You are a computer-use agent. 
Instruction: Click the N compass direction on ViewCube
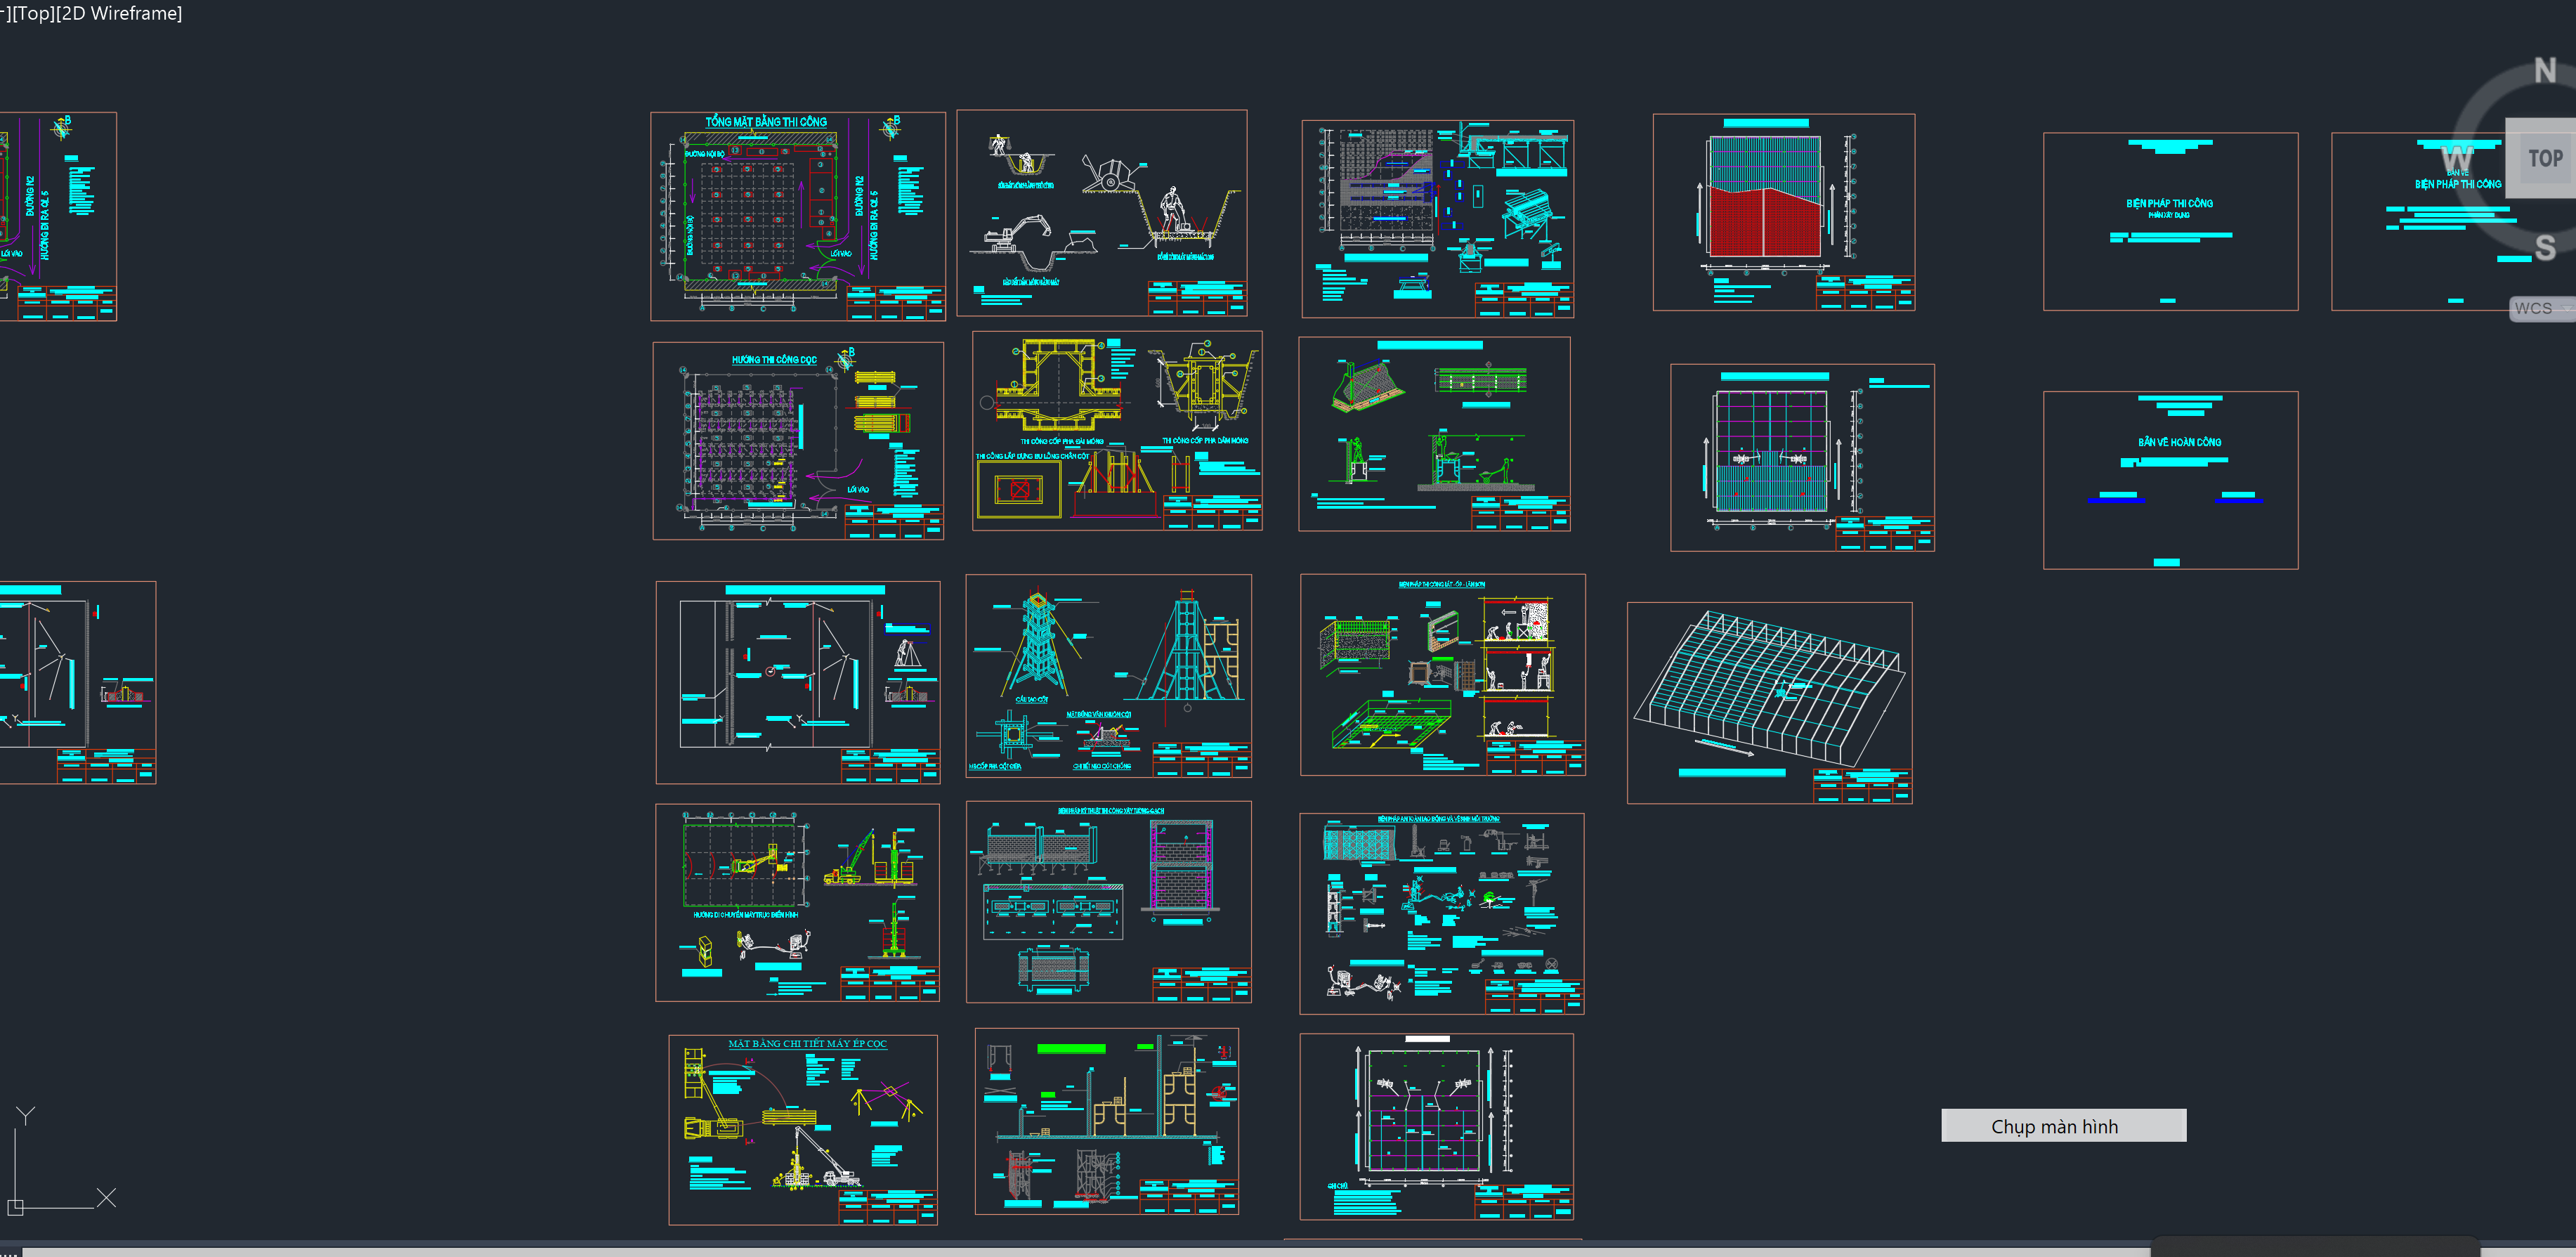click(2545, 70)
